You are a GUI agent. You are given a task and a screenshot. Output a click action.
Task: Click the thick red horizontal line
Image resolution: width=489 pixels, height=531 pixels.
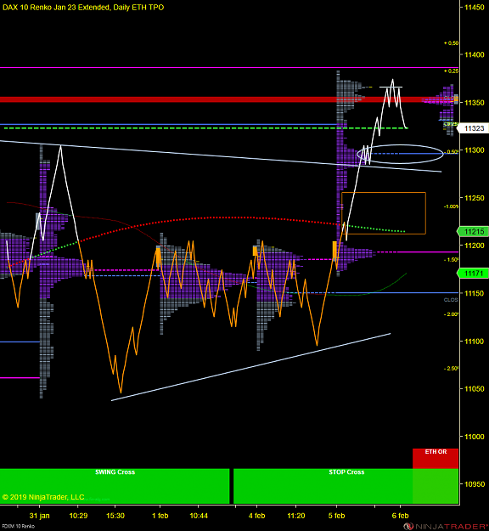tap(229, 99)
